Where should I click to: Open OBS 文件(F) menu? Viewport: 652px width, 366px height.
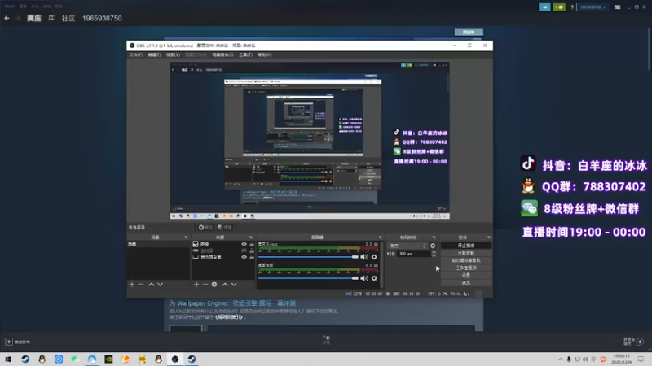(x=135, y=54)
